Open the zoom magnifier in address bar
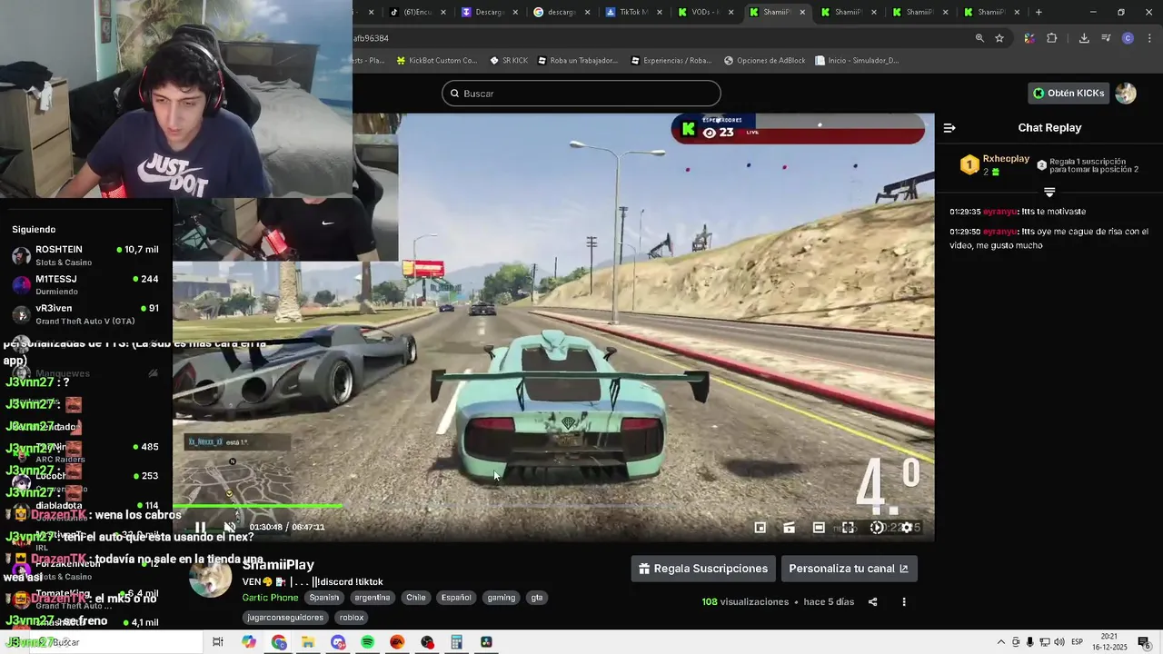 pyautogui.click(x=979, y=38)
